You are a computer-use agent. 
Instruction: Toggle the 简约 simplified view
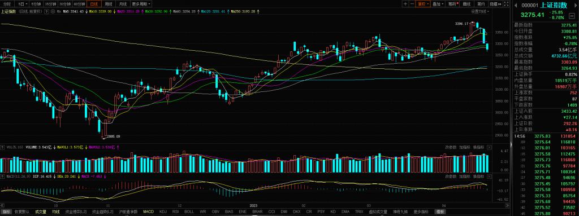(x=481, y=4)
